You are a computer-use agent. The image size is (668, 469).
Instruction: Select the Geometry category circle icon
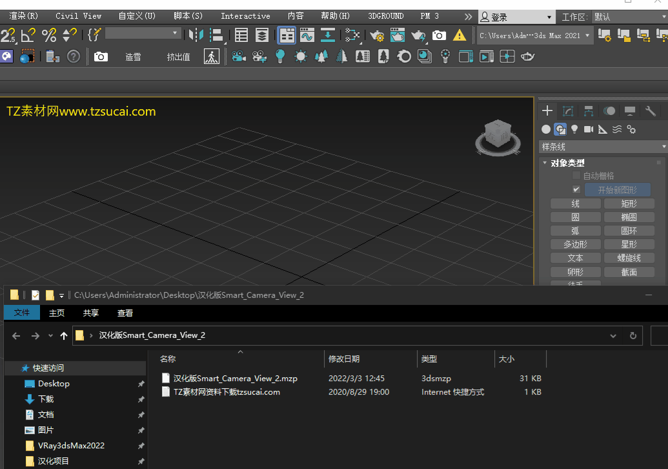coord(546,129)
